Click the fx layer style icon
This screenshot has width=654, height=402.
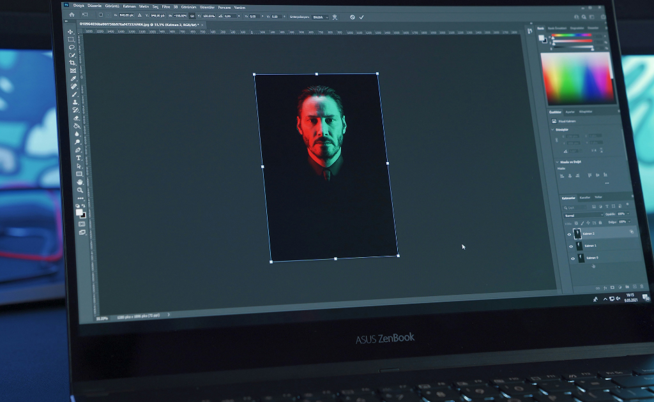click(x=605, y=287)
